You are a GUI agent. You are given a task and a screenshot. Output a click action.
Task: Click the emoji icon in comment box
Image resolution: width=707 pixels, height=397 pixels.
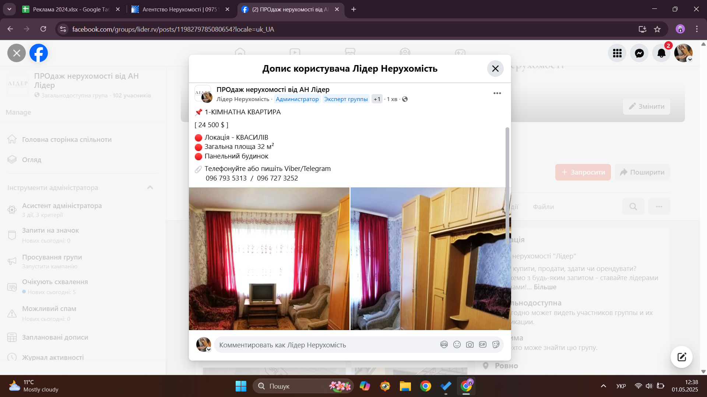[457, 344]
